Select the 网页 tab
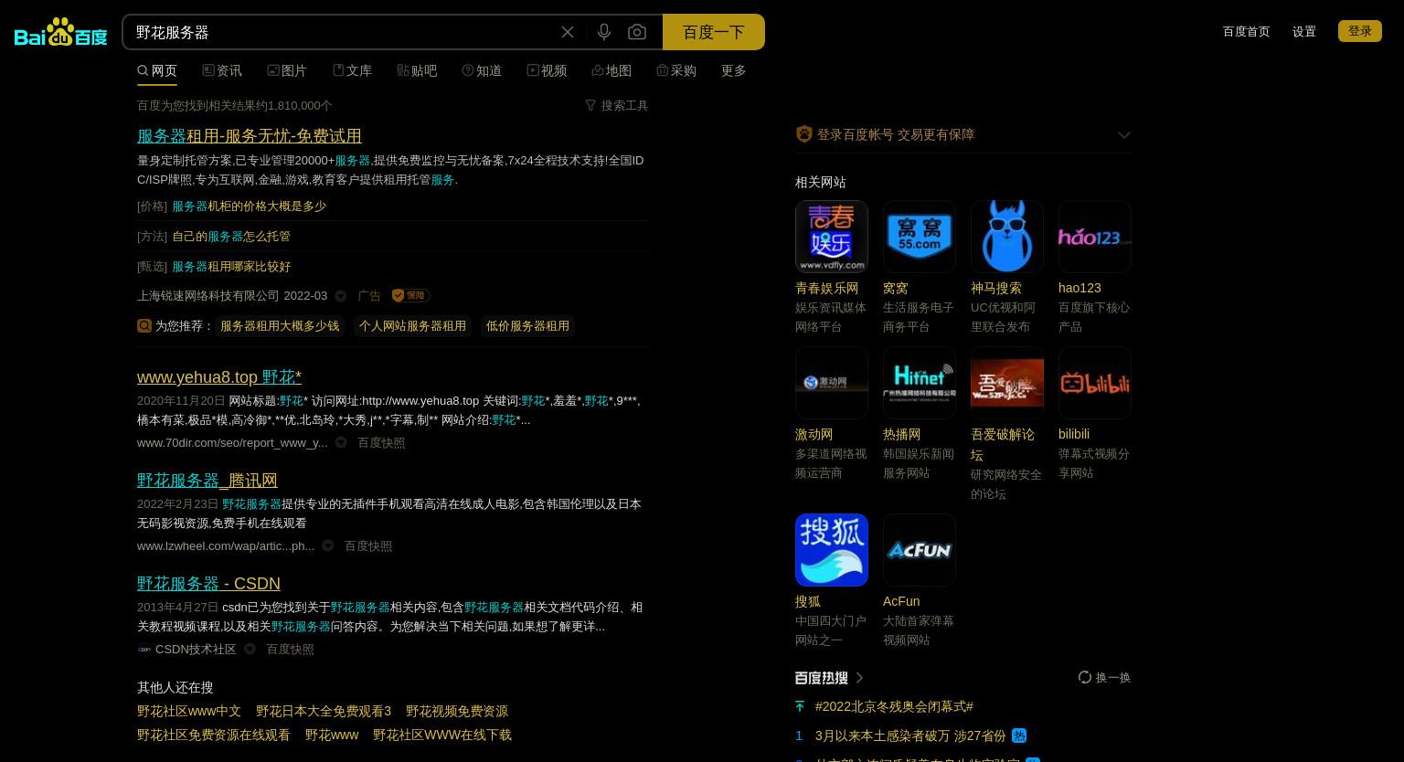1404x762 pixels. (x=157, y=70)
